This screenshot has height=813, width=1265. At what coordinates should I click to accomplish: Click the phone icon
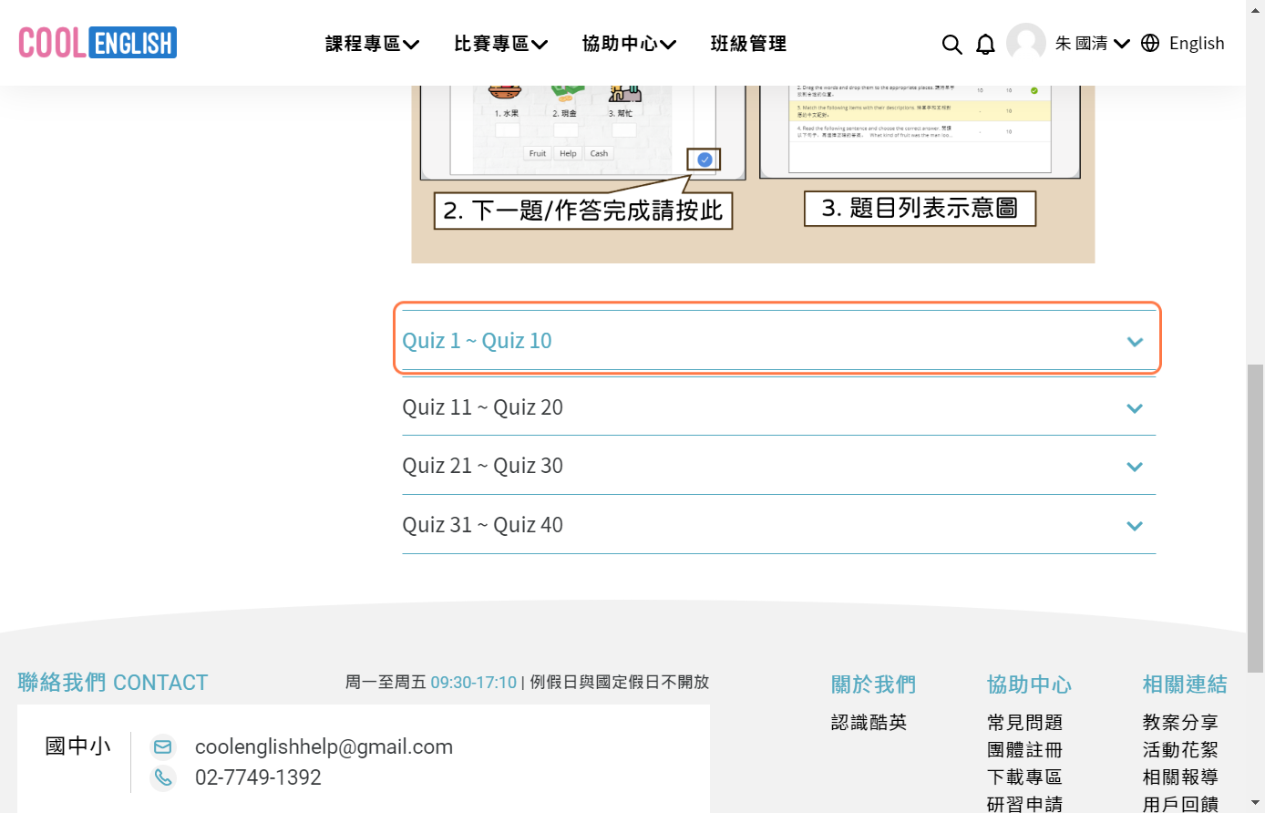[163, 777]
